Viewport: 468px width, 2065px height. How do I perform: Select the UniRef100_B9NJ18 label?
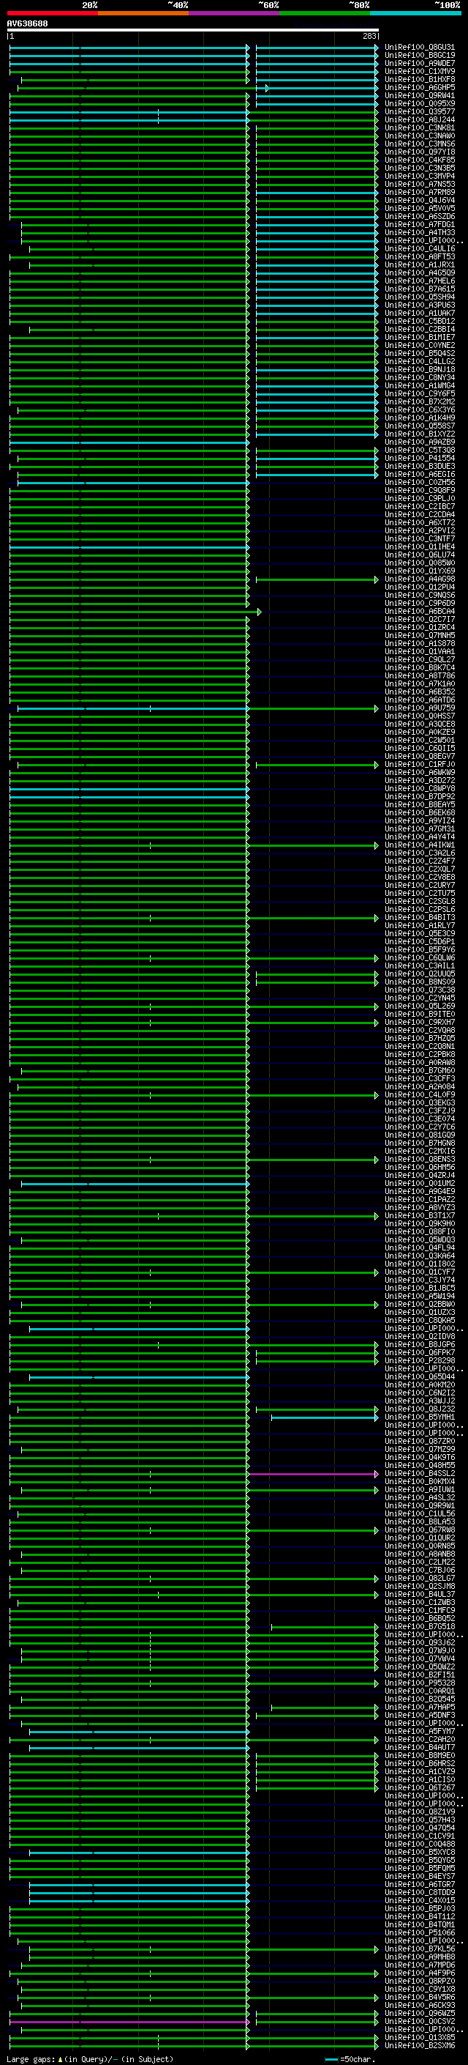pos(419,369)
